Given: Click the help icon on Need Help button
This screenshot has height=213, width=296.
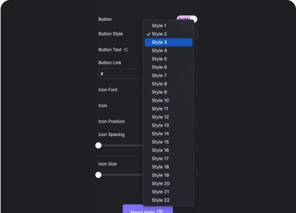Looking at the screenshot, I should tap(160, 211).
